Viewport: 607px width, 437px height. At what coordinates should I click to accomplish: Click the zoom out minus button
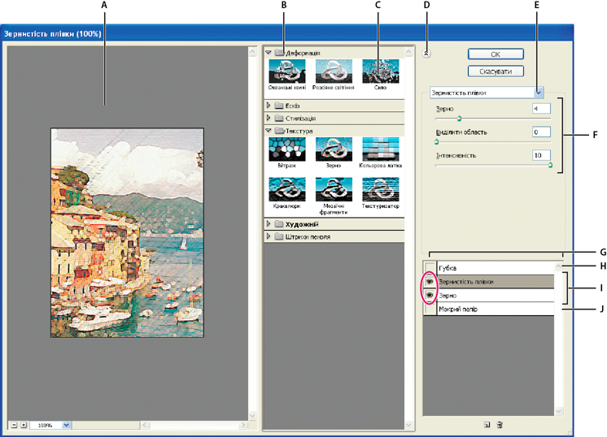click(x=14, y=425)
